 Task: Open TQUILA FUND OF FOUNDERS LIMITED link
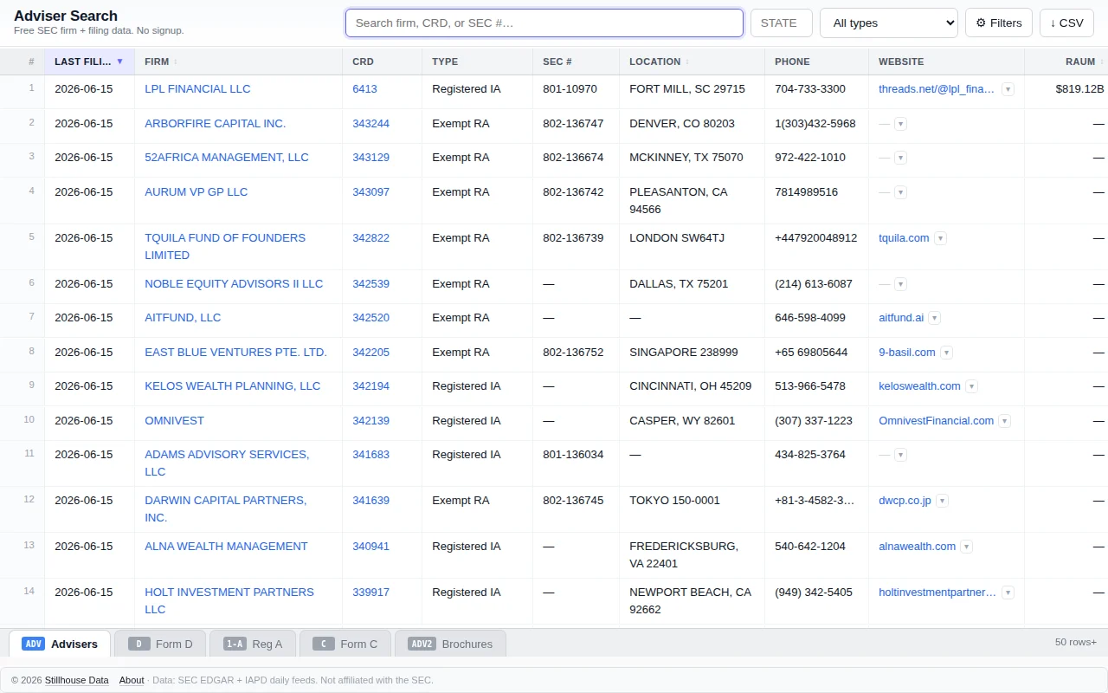pos(225,247)
